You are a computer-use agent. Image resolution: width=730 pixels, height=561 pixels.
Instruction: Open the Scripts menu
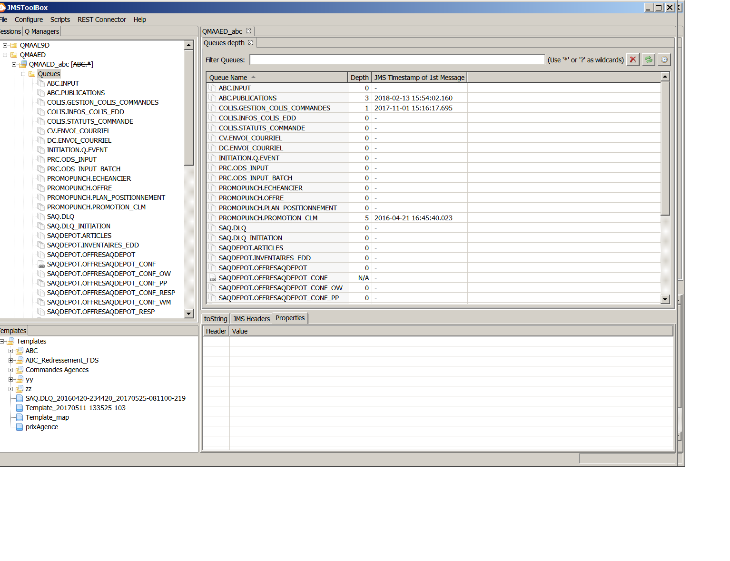(x=60, y=20)
